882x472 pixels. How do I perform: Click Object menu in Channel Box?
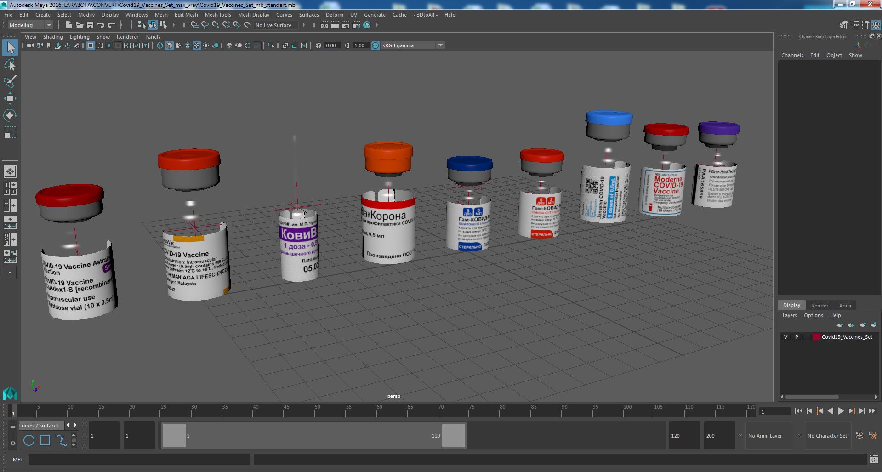(x=834, y=55)
